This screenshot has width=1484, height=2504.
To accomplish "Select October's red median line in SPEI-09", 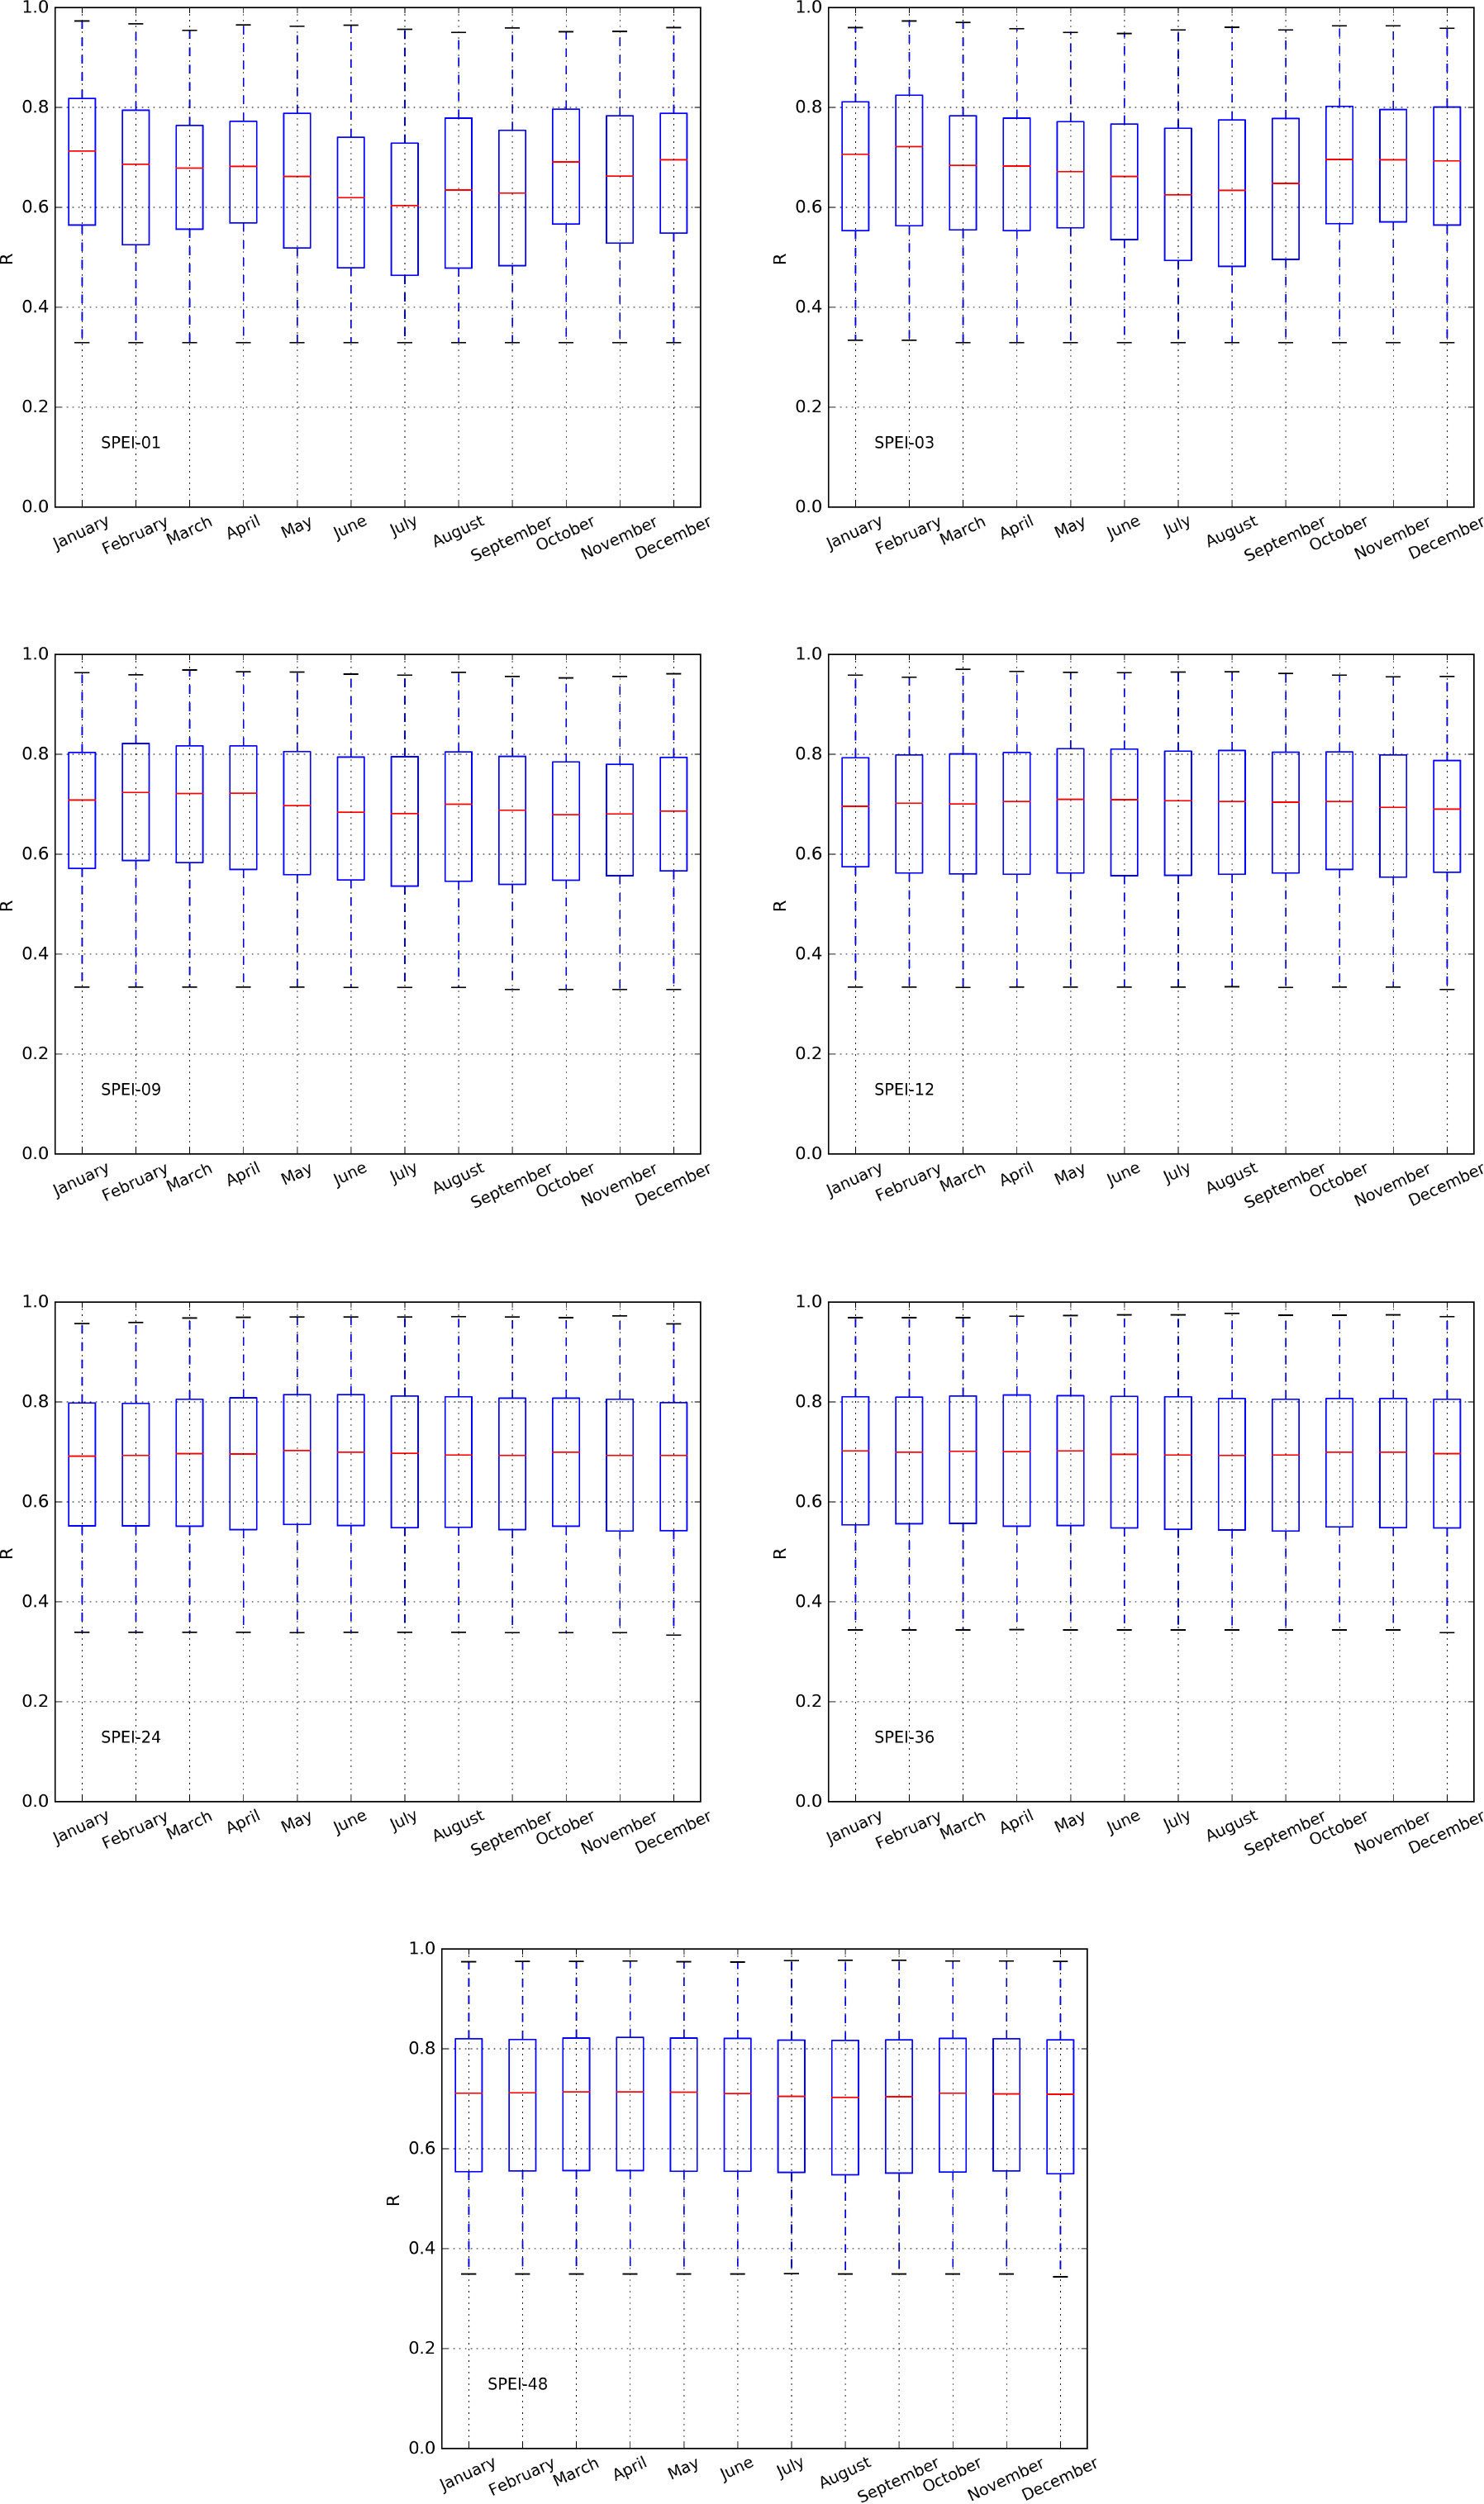I will coord(566,815).
